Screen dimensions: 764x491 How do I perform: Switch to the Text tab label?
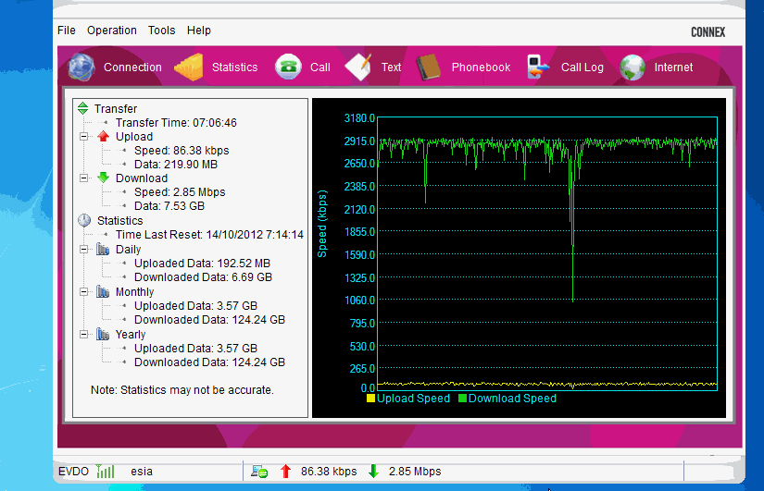coord(391,68)
